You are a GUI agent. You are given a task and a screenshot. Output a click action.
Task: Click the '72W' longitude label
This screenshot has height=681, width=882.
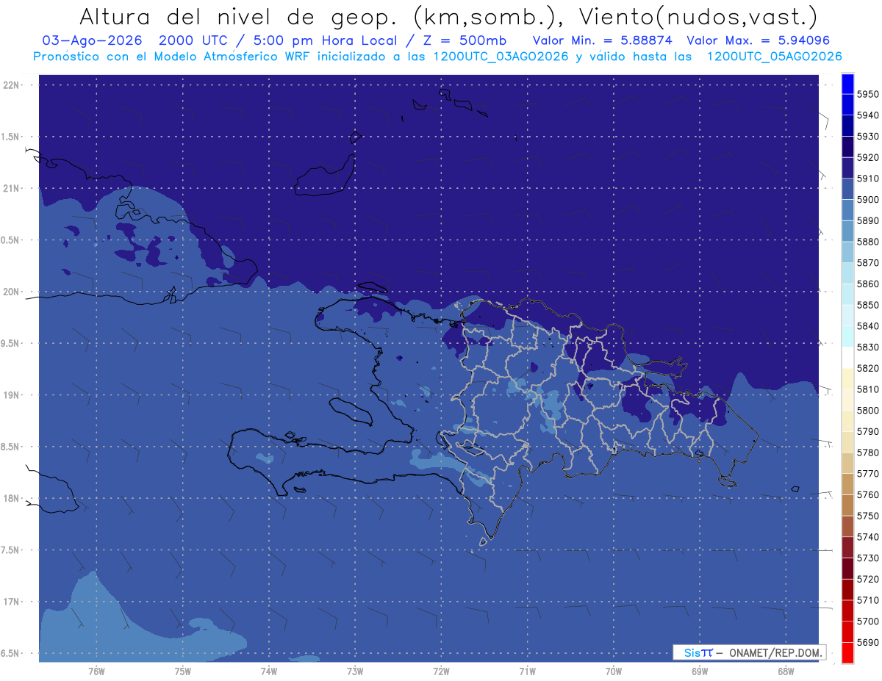point(441,671)
